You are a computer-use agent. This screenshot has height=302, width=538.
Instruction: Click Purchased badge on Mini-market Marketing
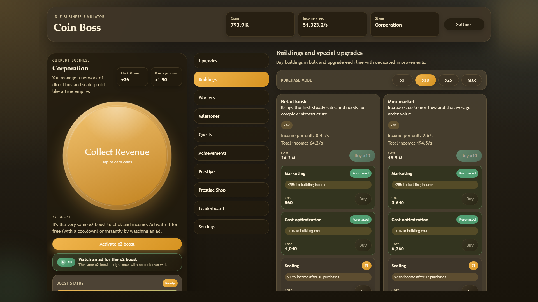(x=467, y=173)
